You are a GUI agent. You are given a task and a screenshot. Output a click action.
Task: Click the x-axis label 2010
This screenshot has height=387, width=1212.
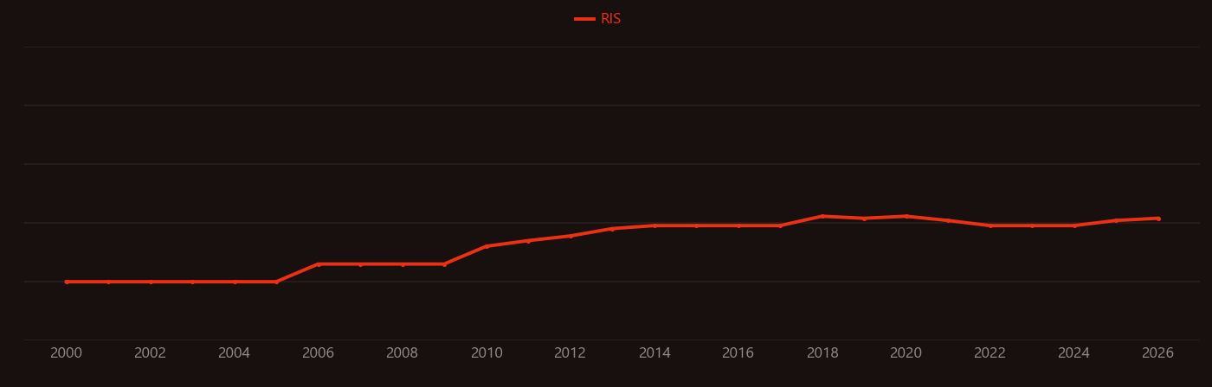pyautogui.click(x=487, y=353)
